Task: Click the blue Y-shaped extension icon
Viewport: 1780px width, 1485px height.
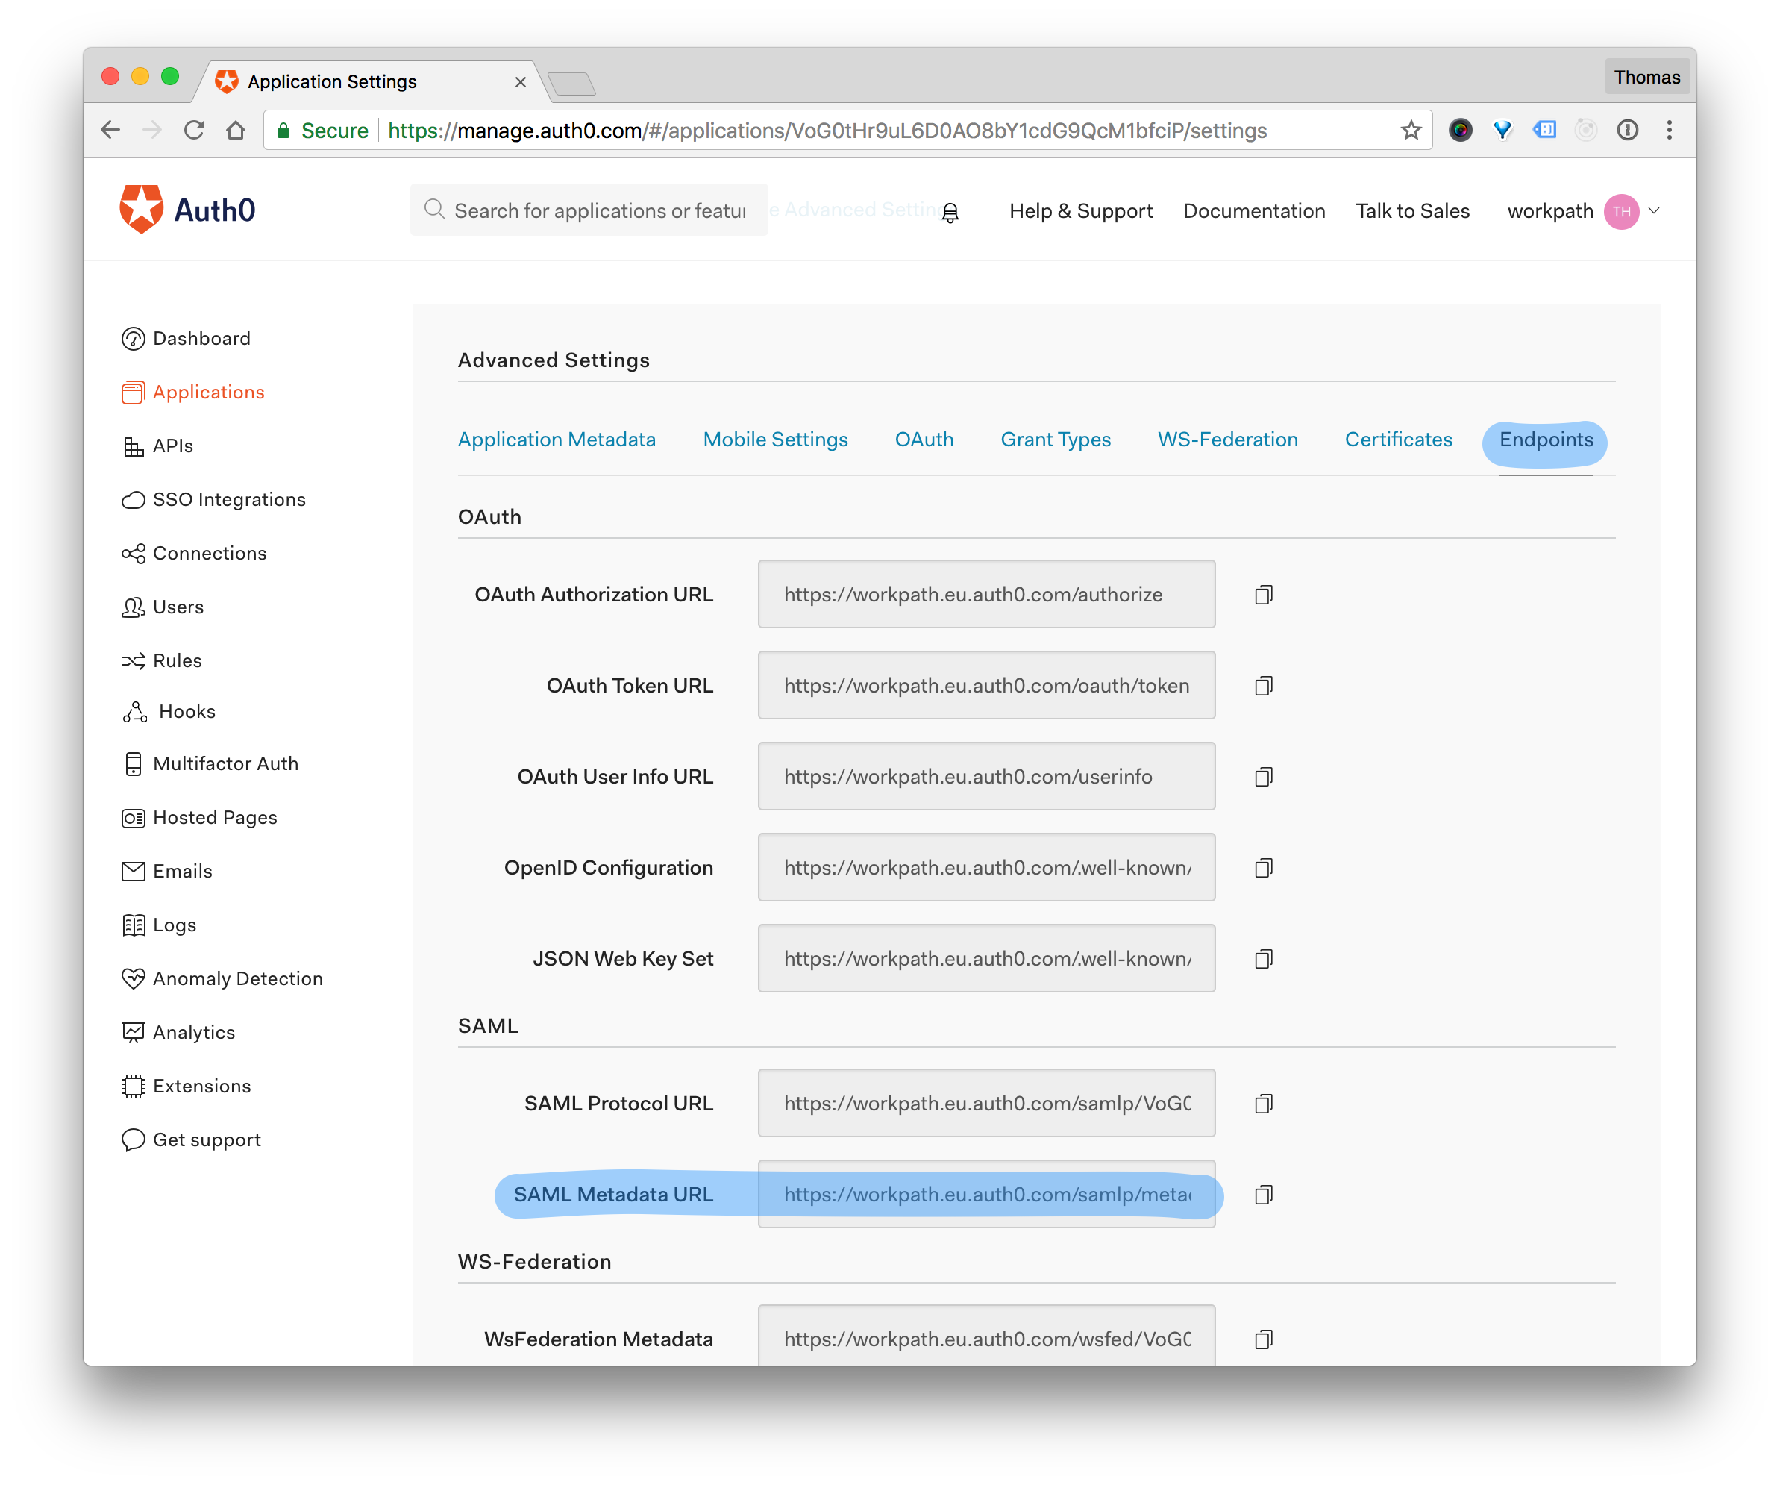Action: point(1502,130)
